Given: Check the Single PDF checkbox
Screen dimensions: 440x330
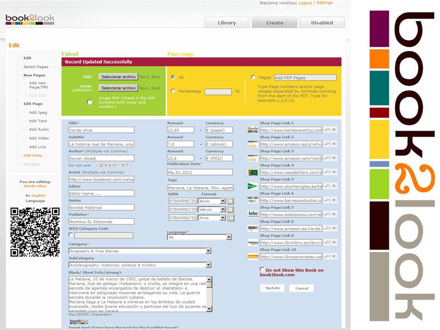Looking at the screenshot, I should 89,102.
